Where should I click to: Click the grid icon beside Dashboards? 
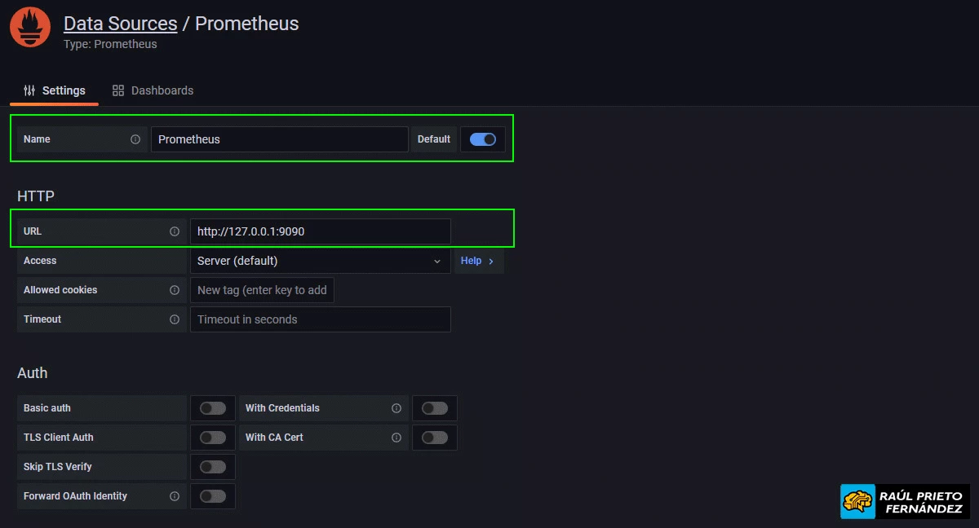click(117, 90)
